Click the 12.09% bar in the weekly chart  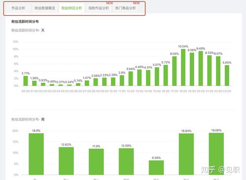[126, 162]
